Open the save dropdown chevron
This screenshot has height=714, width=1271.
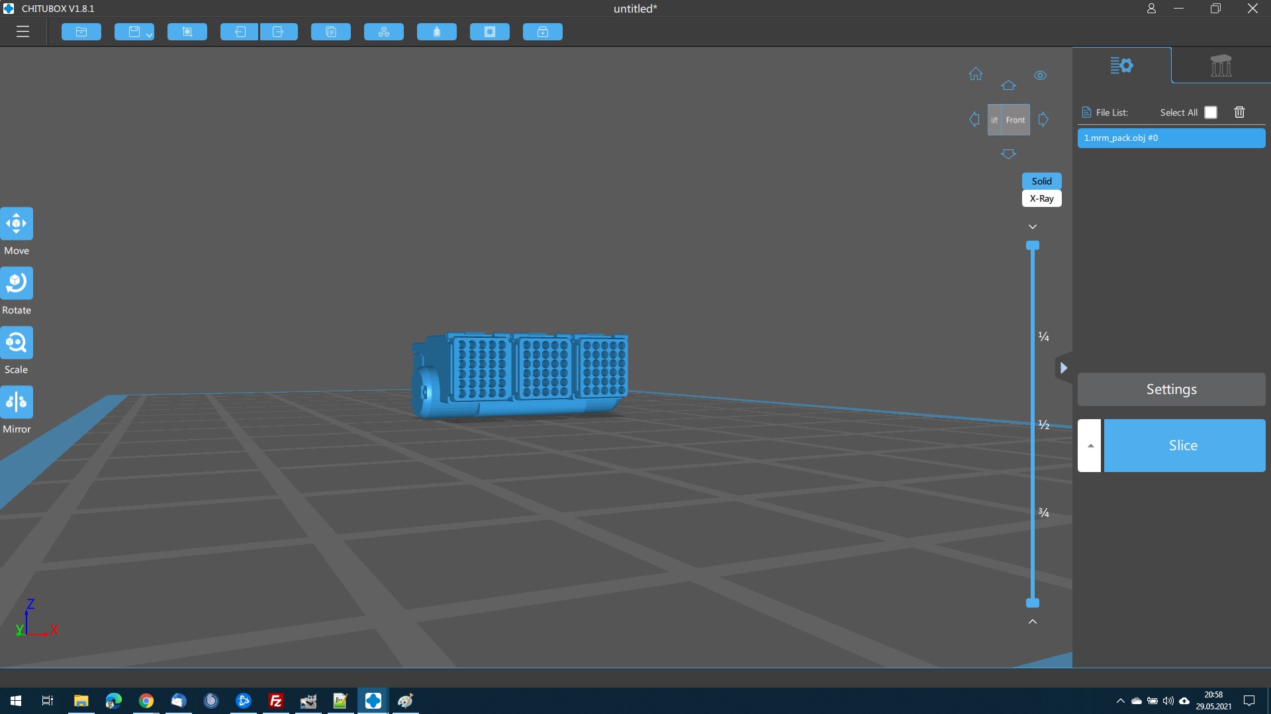click(150, 34)
